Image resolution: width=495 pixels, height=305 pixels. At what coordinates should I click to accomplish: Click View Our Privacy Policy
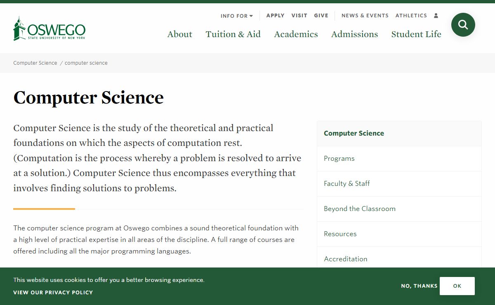[53, 293]
